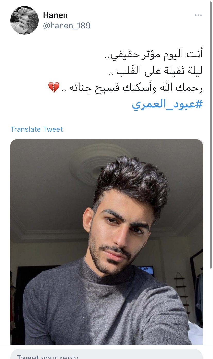
Task: Tap the line ليلة ثقيلة على القلب
Action: [x=155, y=71]
